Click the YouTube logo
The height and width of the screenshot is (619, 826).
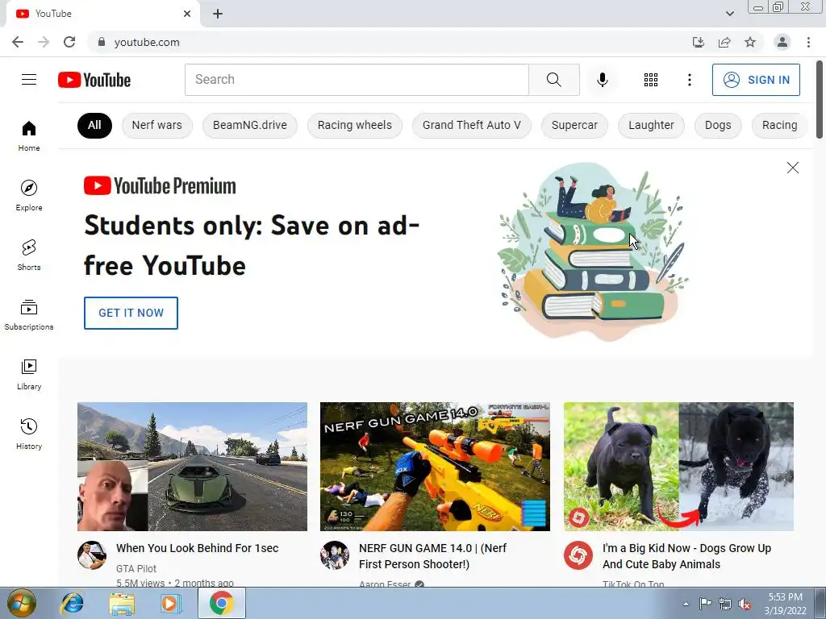pyautogui.click(x=94, y=80)
